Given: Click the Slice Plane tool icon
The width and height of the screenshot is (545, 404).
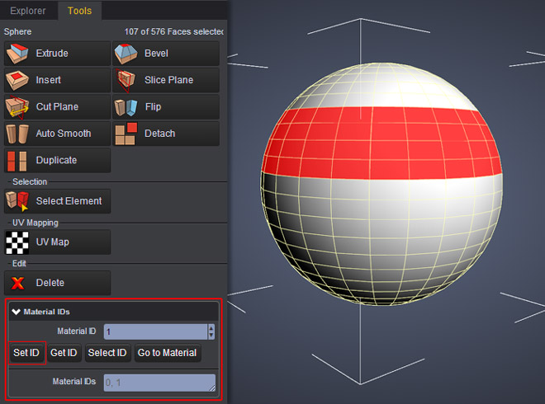Looking at the screenshot, I should pos(126,80).
